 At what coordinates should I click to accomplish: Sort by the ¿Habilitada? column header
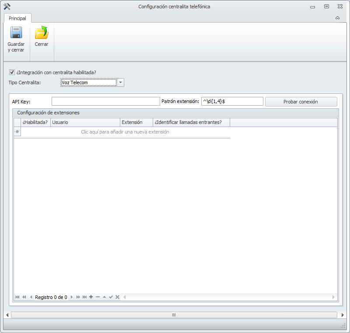coord(35,122)
